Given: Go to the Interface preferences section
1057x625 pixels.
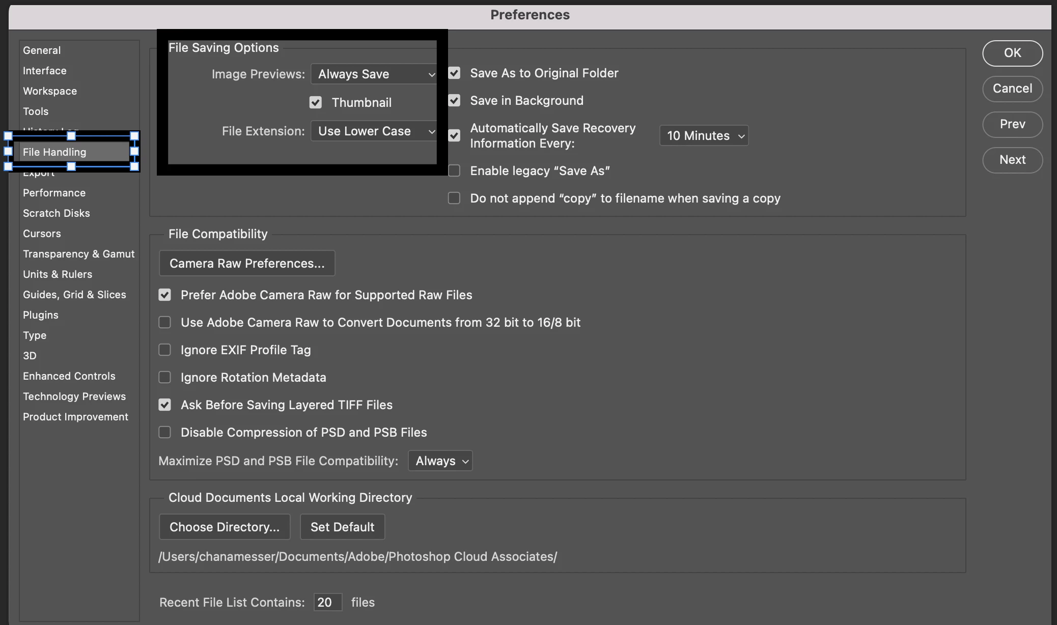Looking at the screenshot, I should click(44, 71).
